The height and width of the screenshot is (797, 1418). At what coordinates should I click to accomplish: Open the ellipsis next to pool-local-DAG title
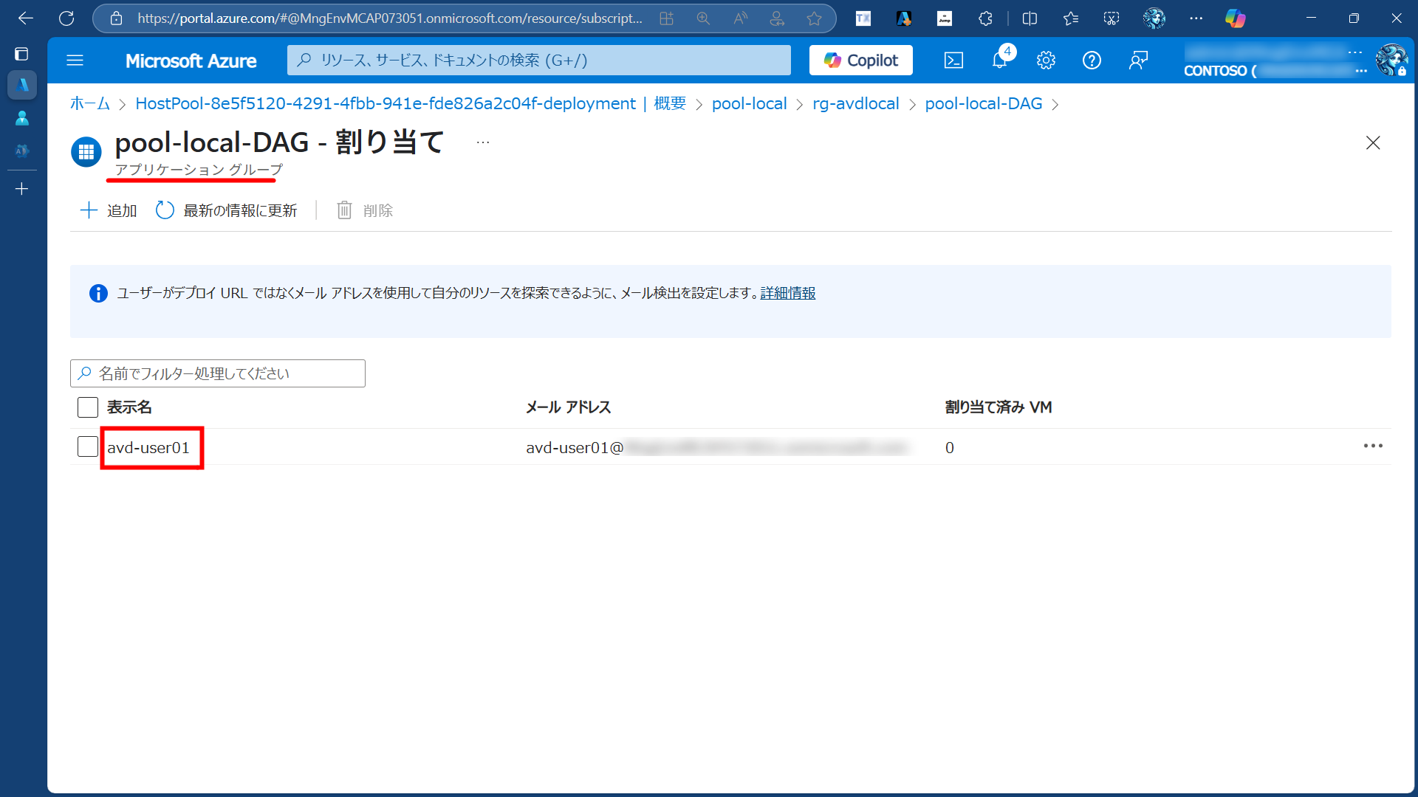482,142
